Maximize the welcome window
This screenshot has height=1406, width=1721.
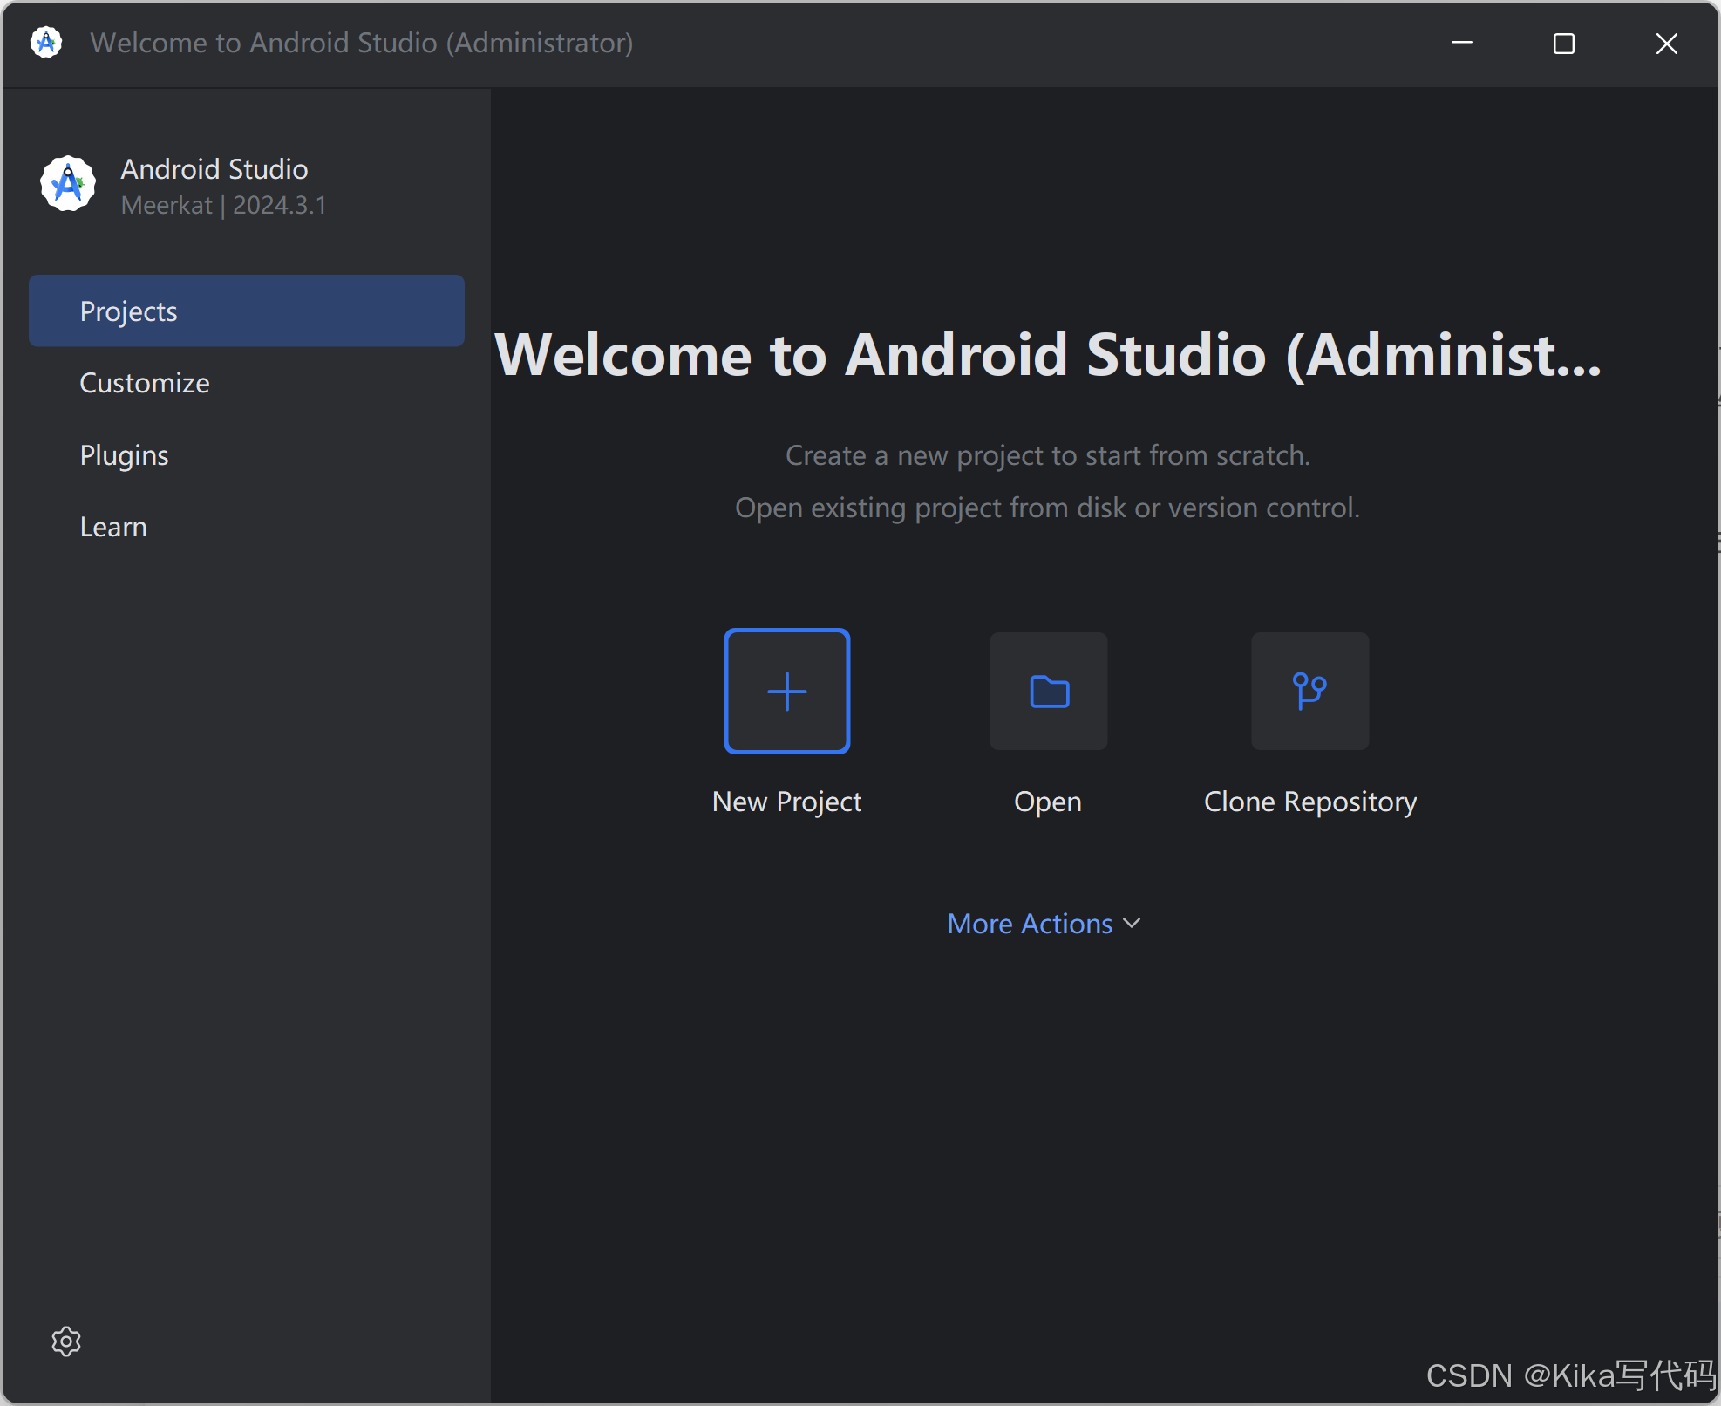click(1564, 43)
